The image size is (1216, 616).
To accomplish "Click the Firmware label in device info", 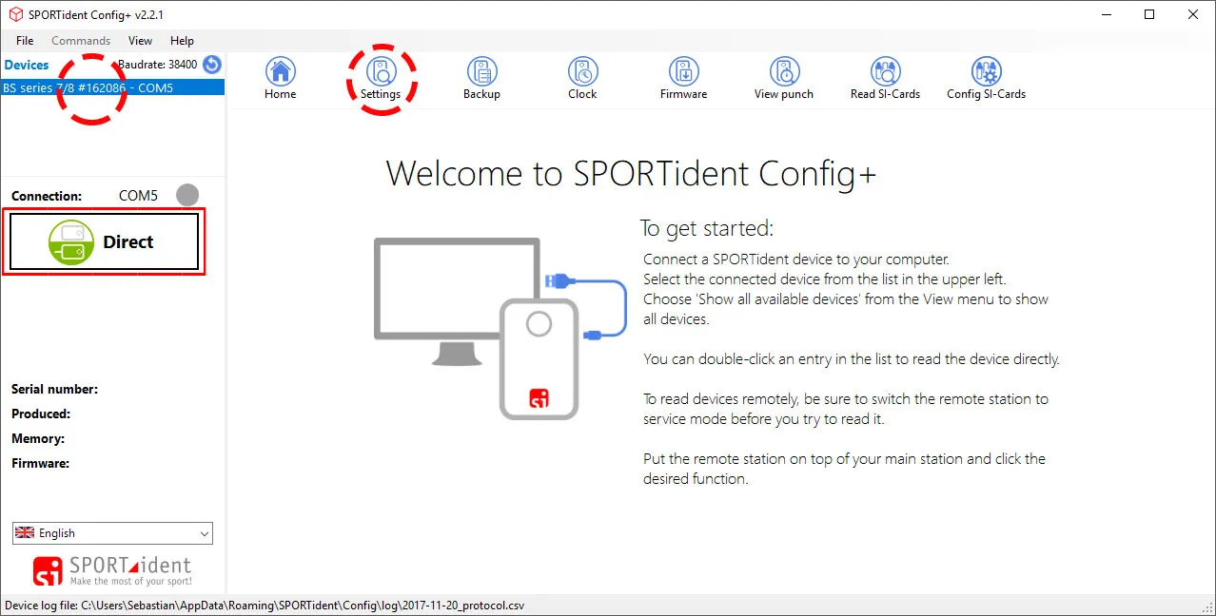I will click(x=40, y=463).
